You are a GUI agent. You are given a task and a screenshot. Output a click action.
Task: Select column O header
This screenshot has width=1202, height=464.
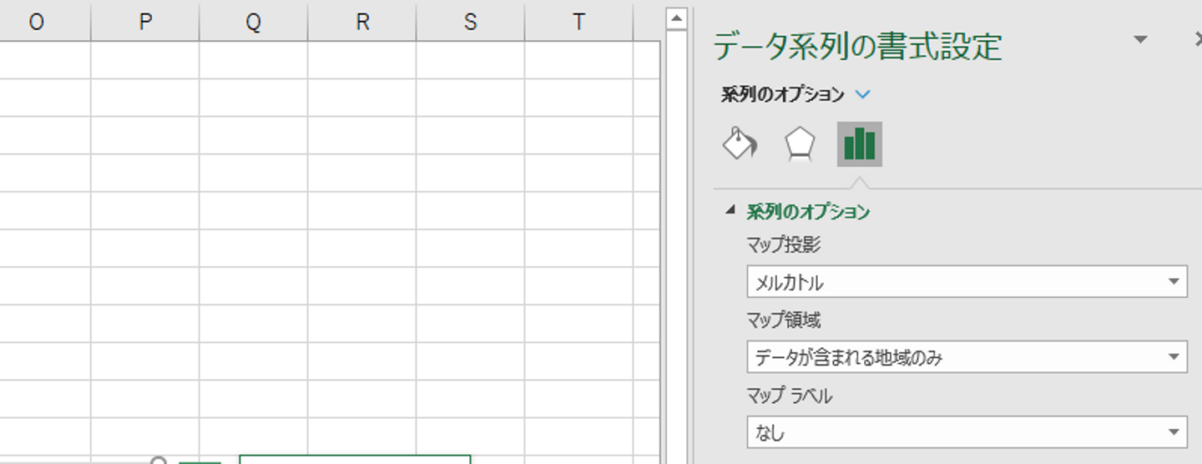(36, 23)
